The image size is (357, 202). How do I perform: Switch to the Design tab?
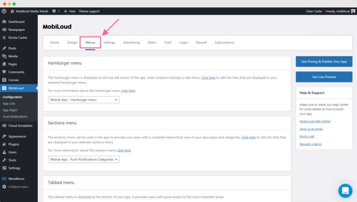pyautogui.click(x=72, y=42)
